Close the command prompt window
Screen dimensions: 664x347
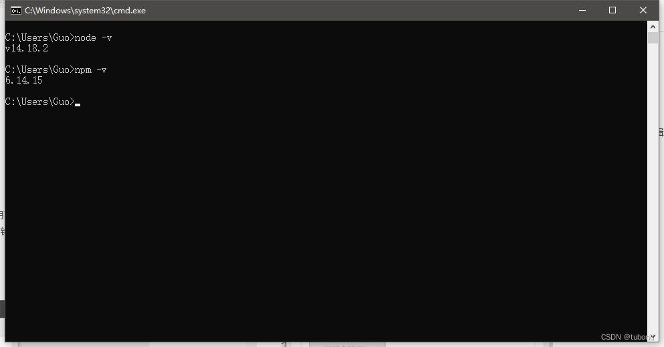pos(643,10)
